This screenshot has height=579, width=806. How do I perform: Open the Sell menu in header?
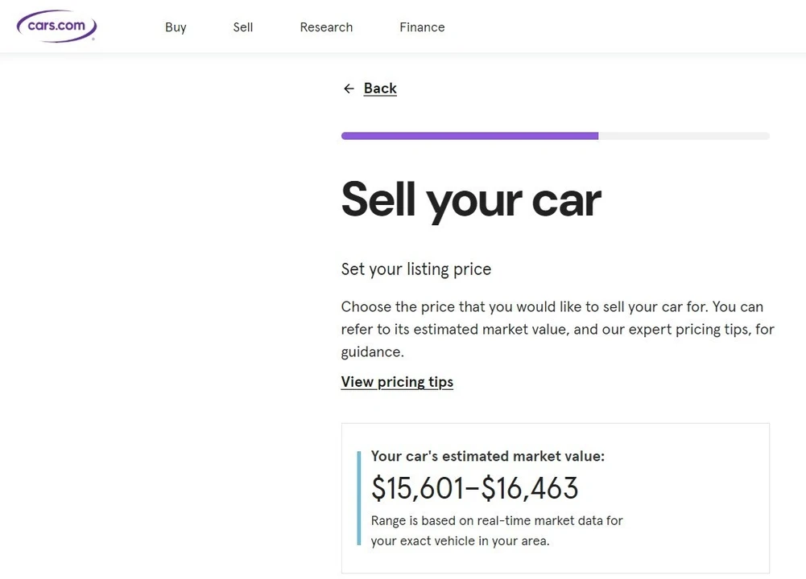243,27
